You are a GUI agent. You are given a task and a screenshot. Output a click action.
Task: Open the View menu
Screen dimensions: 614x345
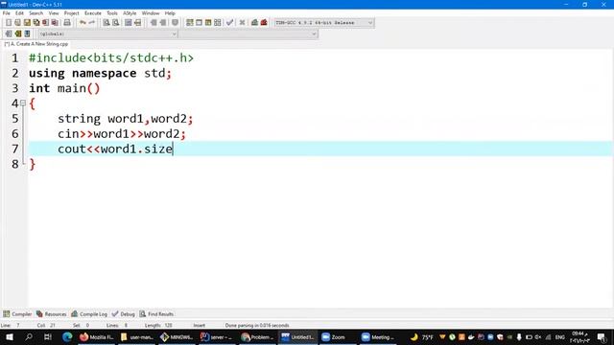click(x=54, y=13)
